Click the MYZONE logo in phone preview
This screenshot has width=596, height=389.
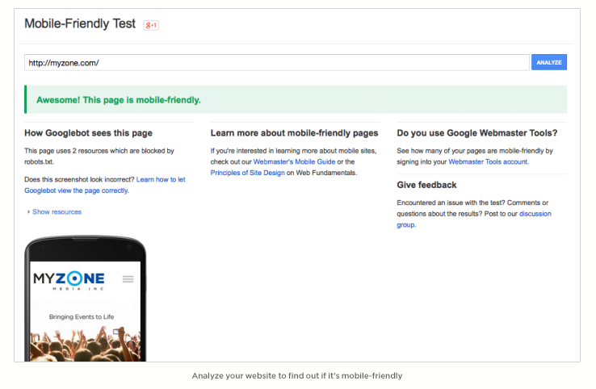(x=69, y=281)
